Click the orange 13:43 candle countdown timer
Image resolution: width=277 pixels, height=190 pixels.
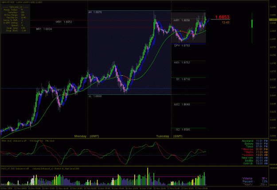click(x=226, y=23)
